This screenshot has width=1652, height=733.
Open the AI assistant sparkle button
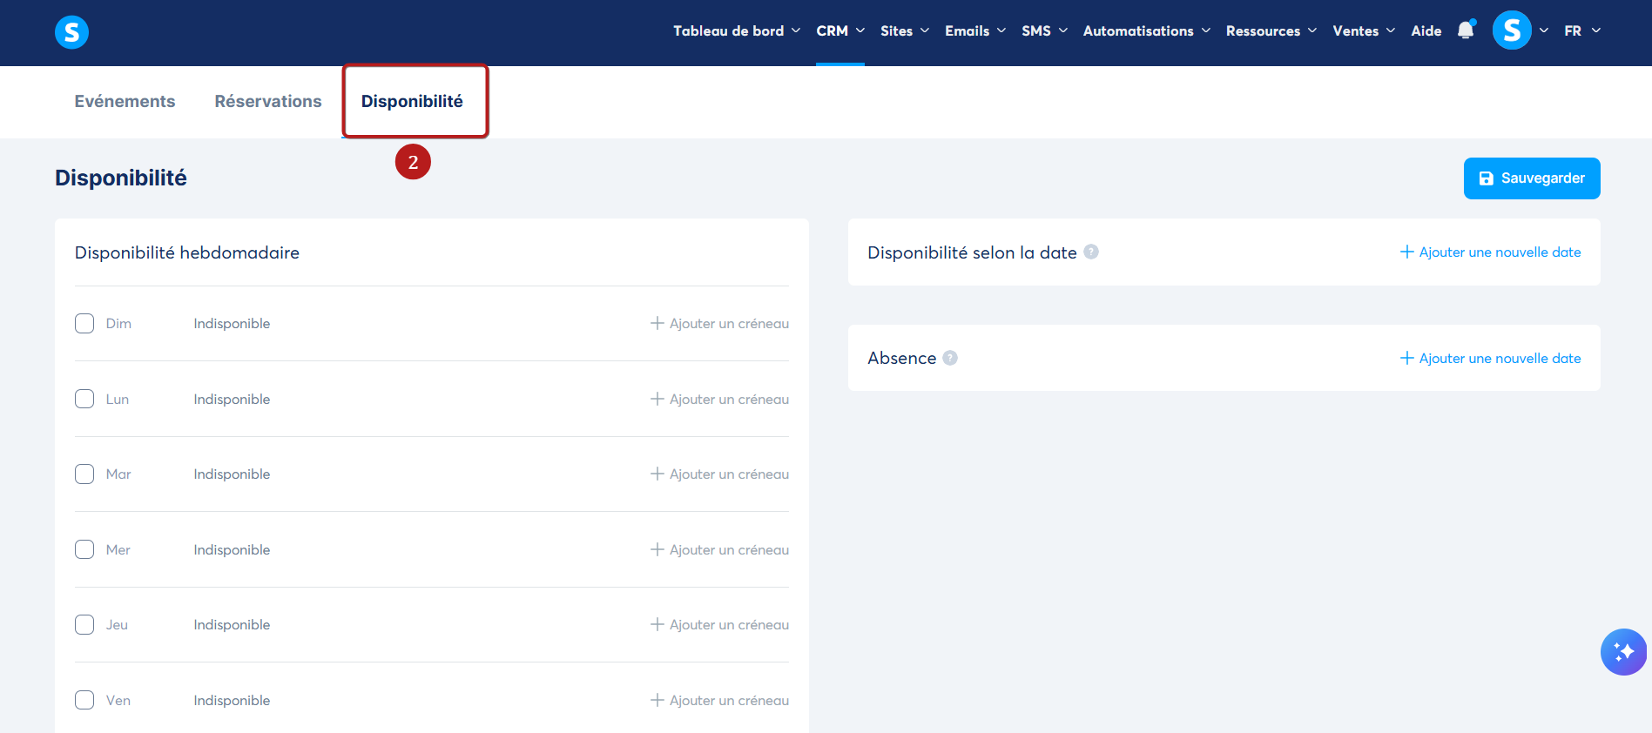tap(1623, 652)
